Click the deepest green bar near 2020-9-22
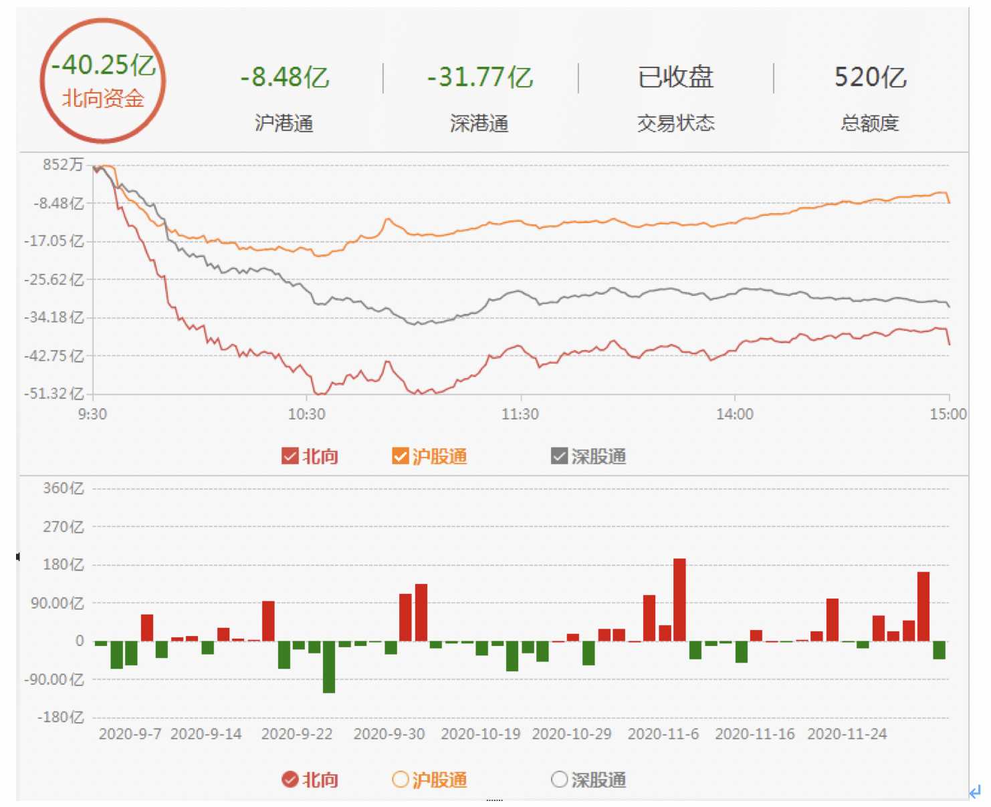 329,667
